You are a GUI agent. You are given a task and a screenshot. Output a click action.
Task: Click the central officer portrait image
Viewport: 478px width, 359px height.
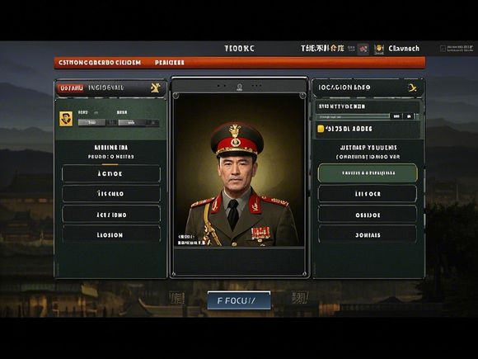[x=239, y=170]
